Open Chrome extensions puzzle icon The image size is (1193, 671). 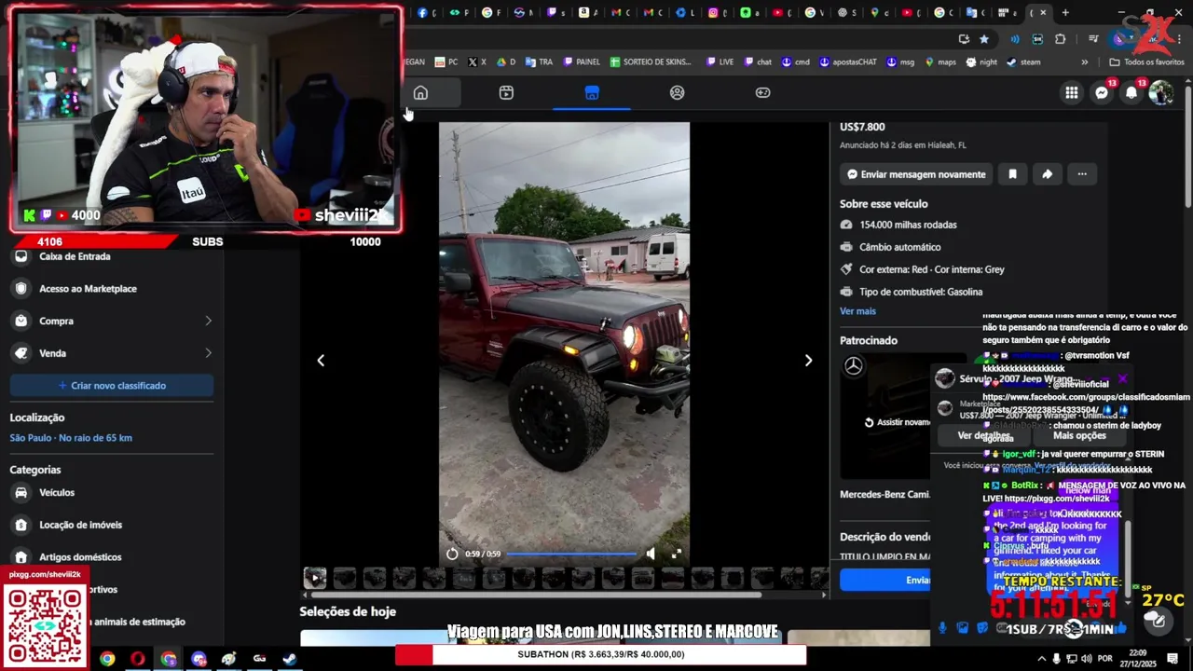pos(1061,39)
